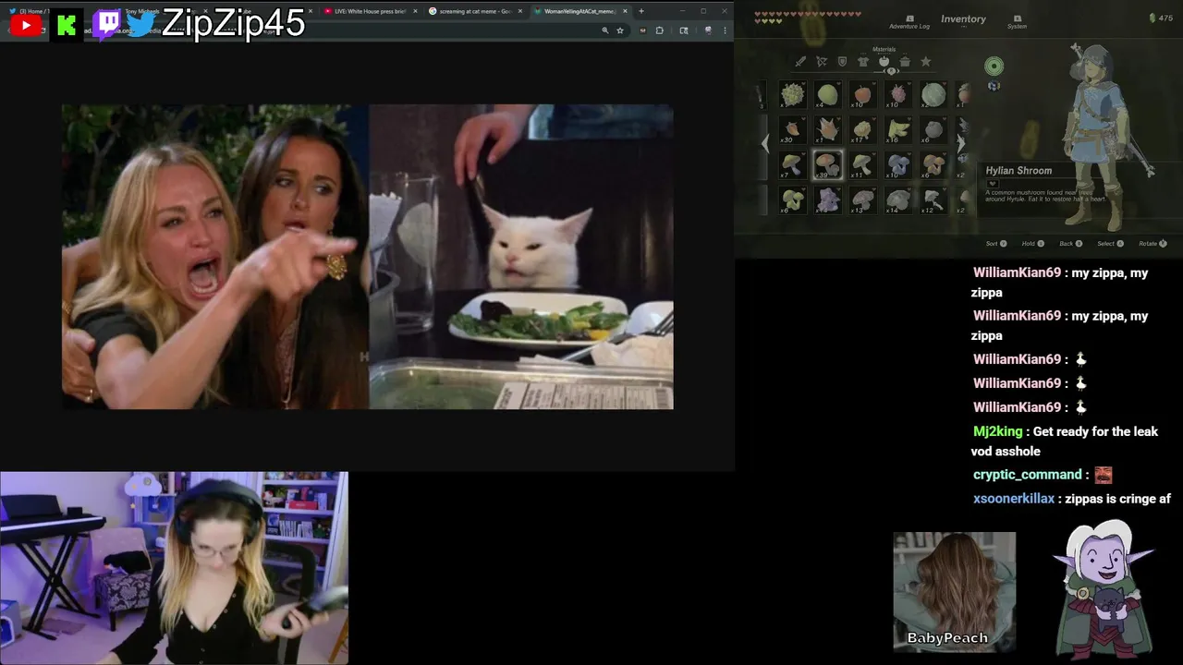Select the Key Items star category icon
Screen dimensions: 1183x665
926,62
